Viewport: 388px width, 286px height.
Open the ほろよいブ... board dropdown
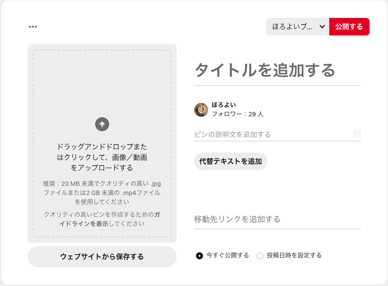click(293, 27)
